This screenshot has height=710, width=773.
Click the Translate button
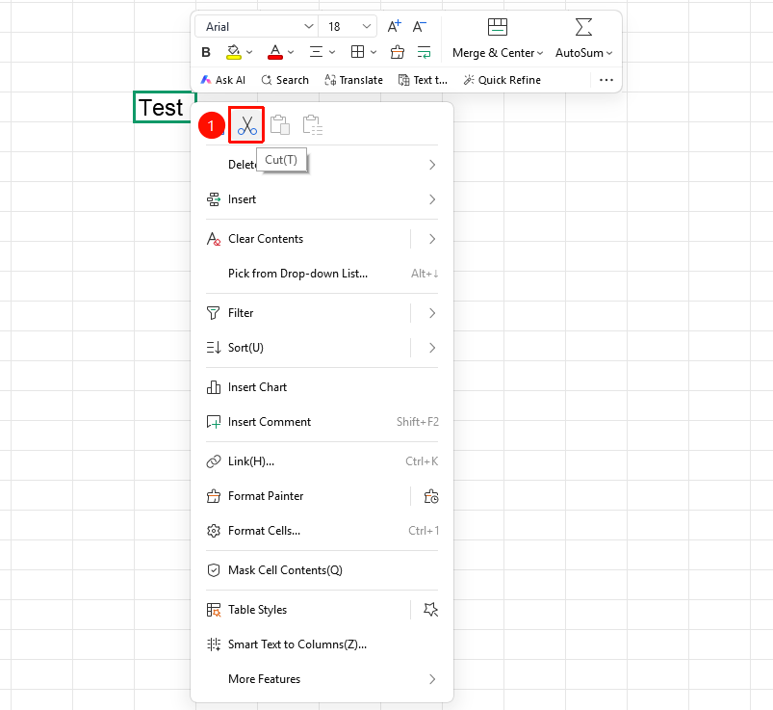pyautogui.click(x=353, y=80)
